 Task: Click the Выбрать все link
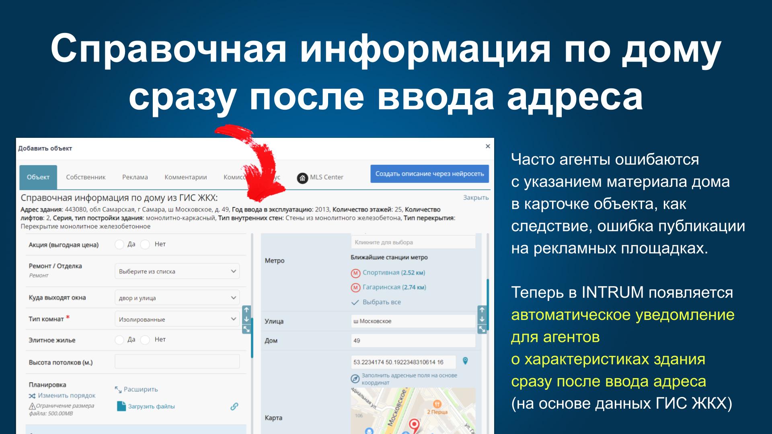click(382, 302)
